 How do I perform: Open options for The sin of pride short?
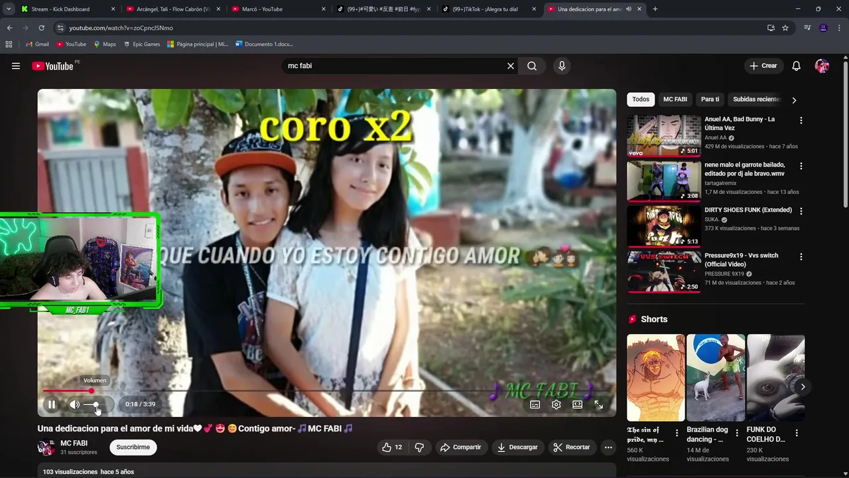pos(677,433)
